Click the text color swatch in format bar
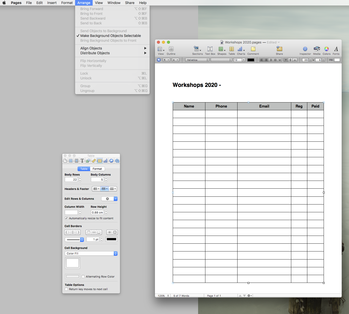This screenshot has width=349, height=314. [x=251, y=60]
